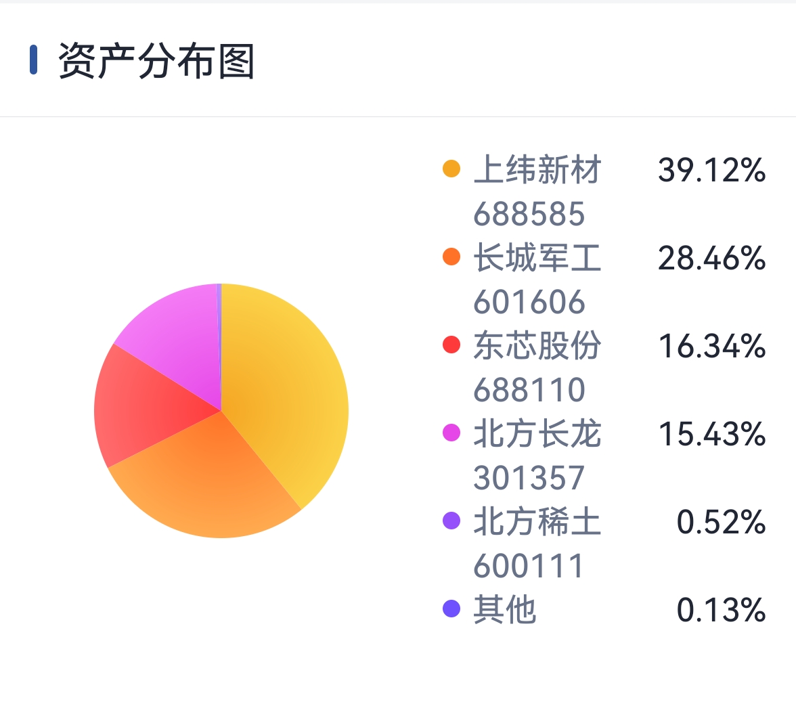Select the magenta legend dot for 北方长龙
The image size is (796, 704).
pos(451,433)
